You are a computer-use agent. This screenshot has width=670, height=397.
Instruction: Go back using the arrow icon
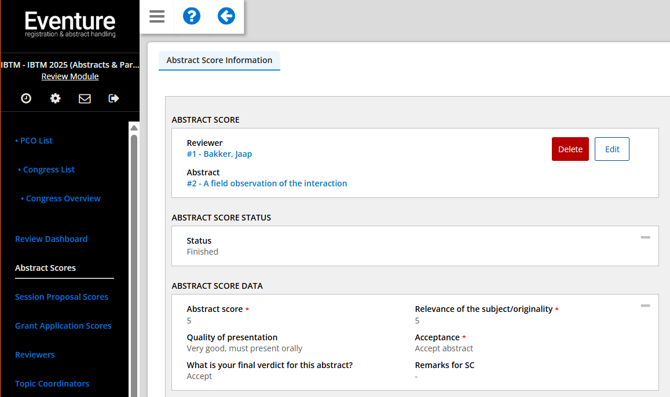click(x=226, y=16)
